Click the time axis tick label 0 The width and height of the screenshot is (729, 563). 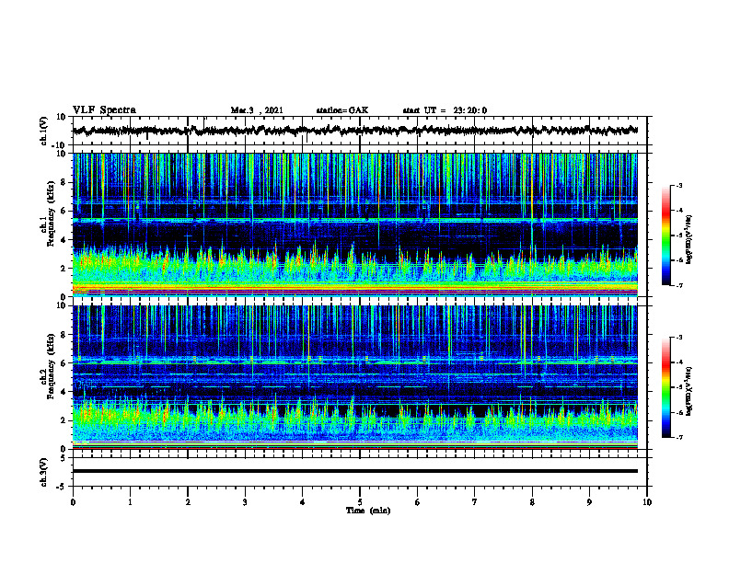[x=73, y=502]
